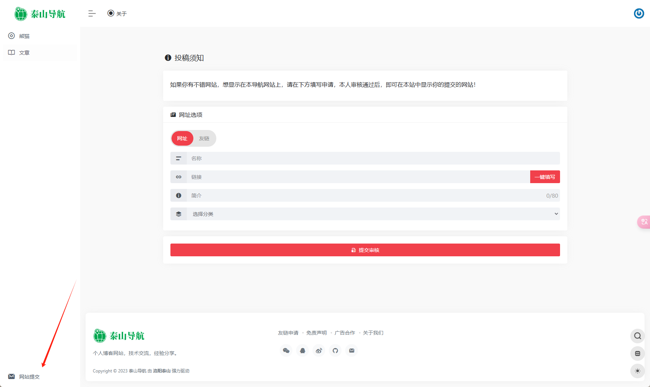Toggle the sidebar collapse menu icon
This screenshot has height=387, width=650.
point(92,13)
